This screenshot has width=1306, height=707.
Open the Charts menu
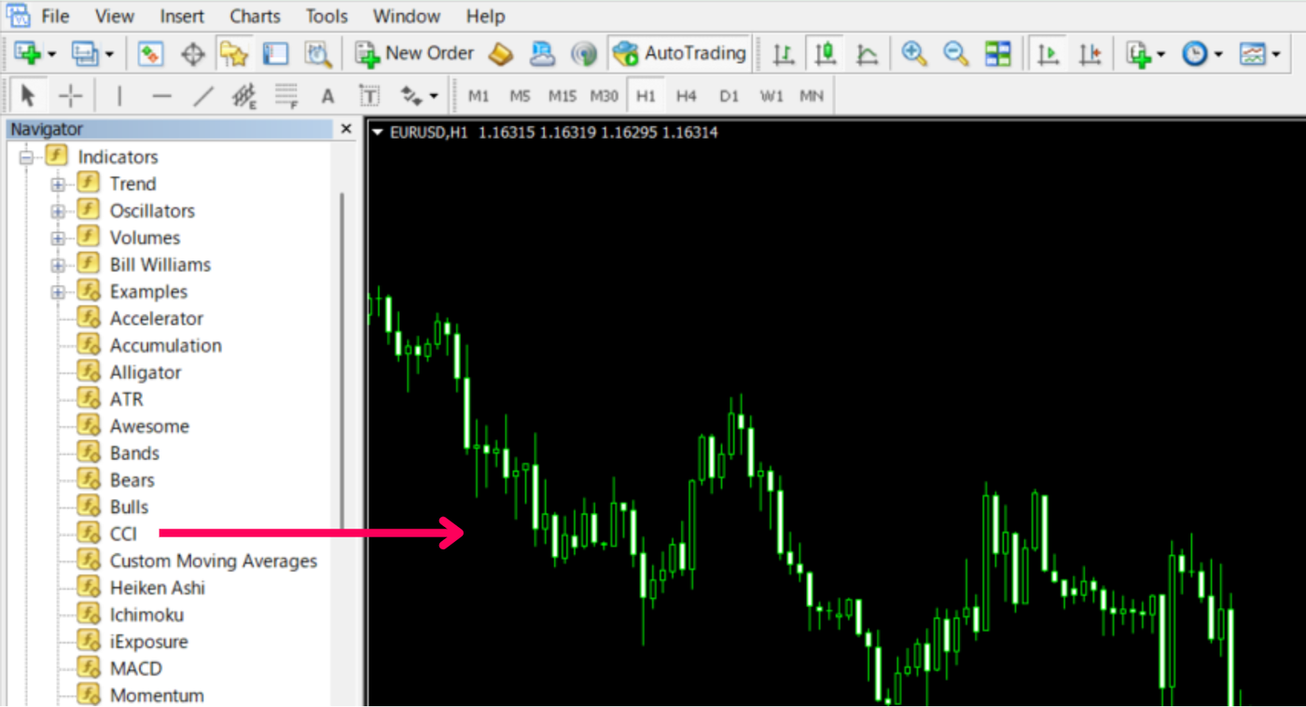[255, 16]
